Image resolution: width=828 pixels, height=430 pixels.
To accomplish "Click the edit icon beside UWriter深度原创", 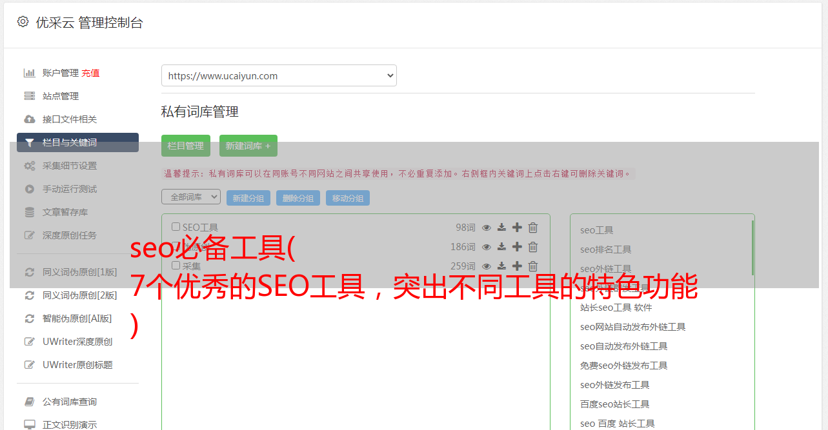I will click(30, 342).
